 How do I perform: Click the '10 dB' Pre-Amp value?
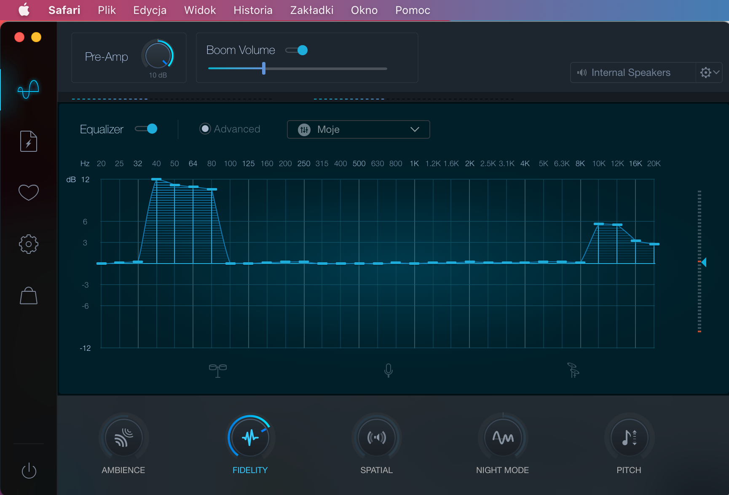[158, 75]
